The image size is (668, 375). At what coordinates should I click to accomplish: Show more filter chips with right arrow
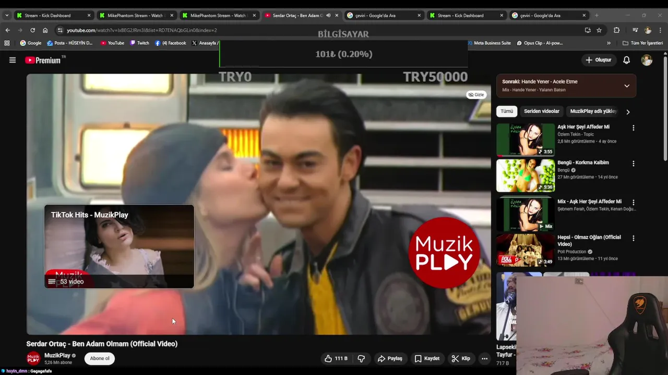(628, 111)
